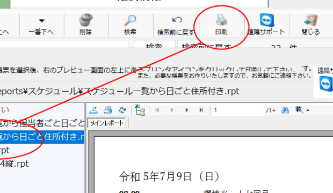The width and height of the screenshot is (333, 193).
Task: Select the 4縦.rpt report file
Action: [15, 164]
